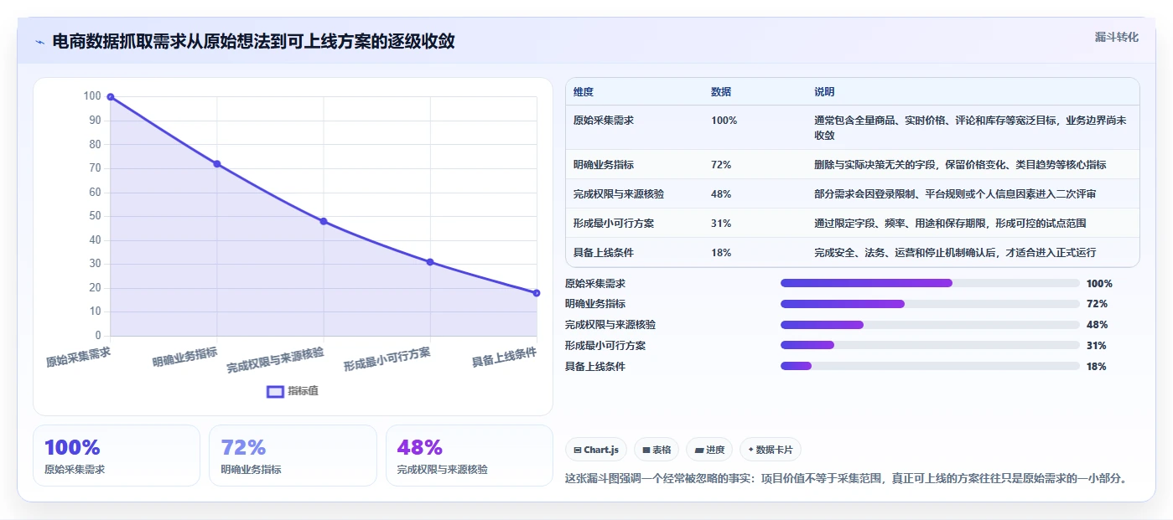
Task: Click the 表格 tag
Action: pyautogui.click(x=657, y=450)
